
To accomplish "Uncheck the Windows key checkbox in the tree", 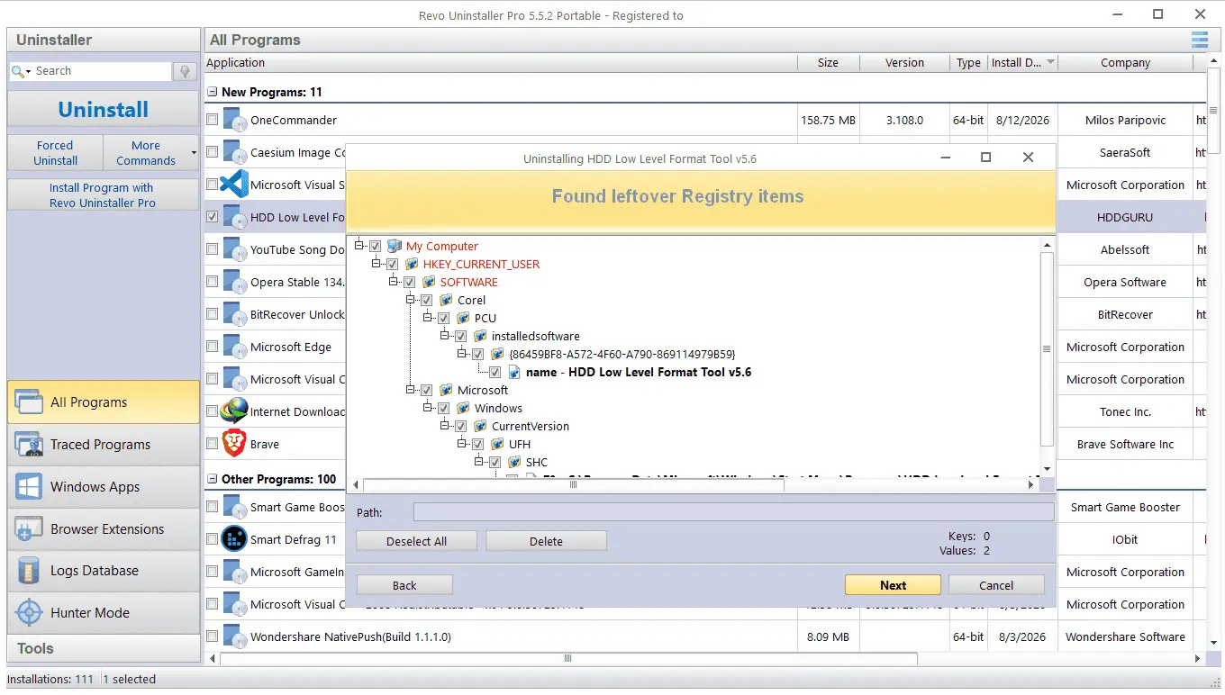I will coord(444,408).
